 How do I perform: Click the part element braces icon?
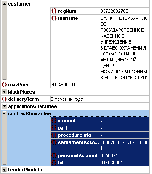pos(54,128)
